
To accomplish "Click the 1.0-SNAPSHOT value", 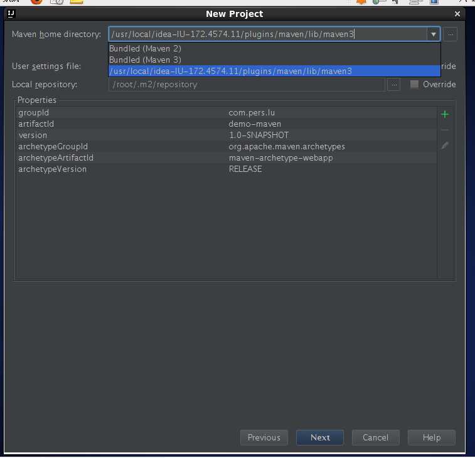I will (x=259, y=135).
